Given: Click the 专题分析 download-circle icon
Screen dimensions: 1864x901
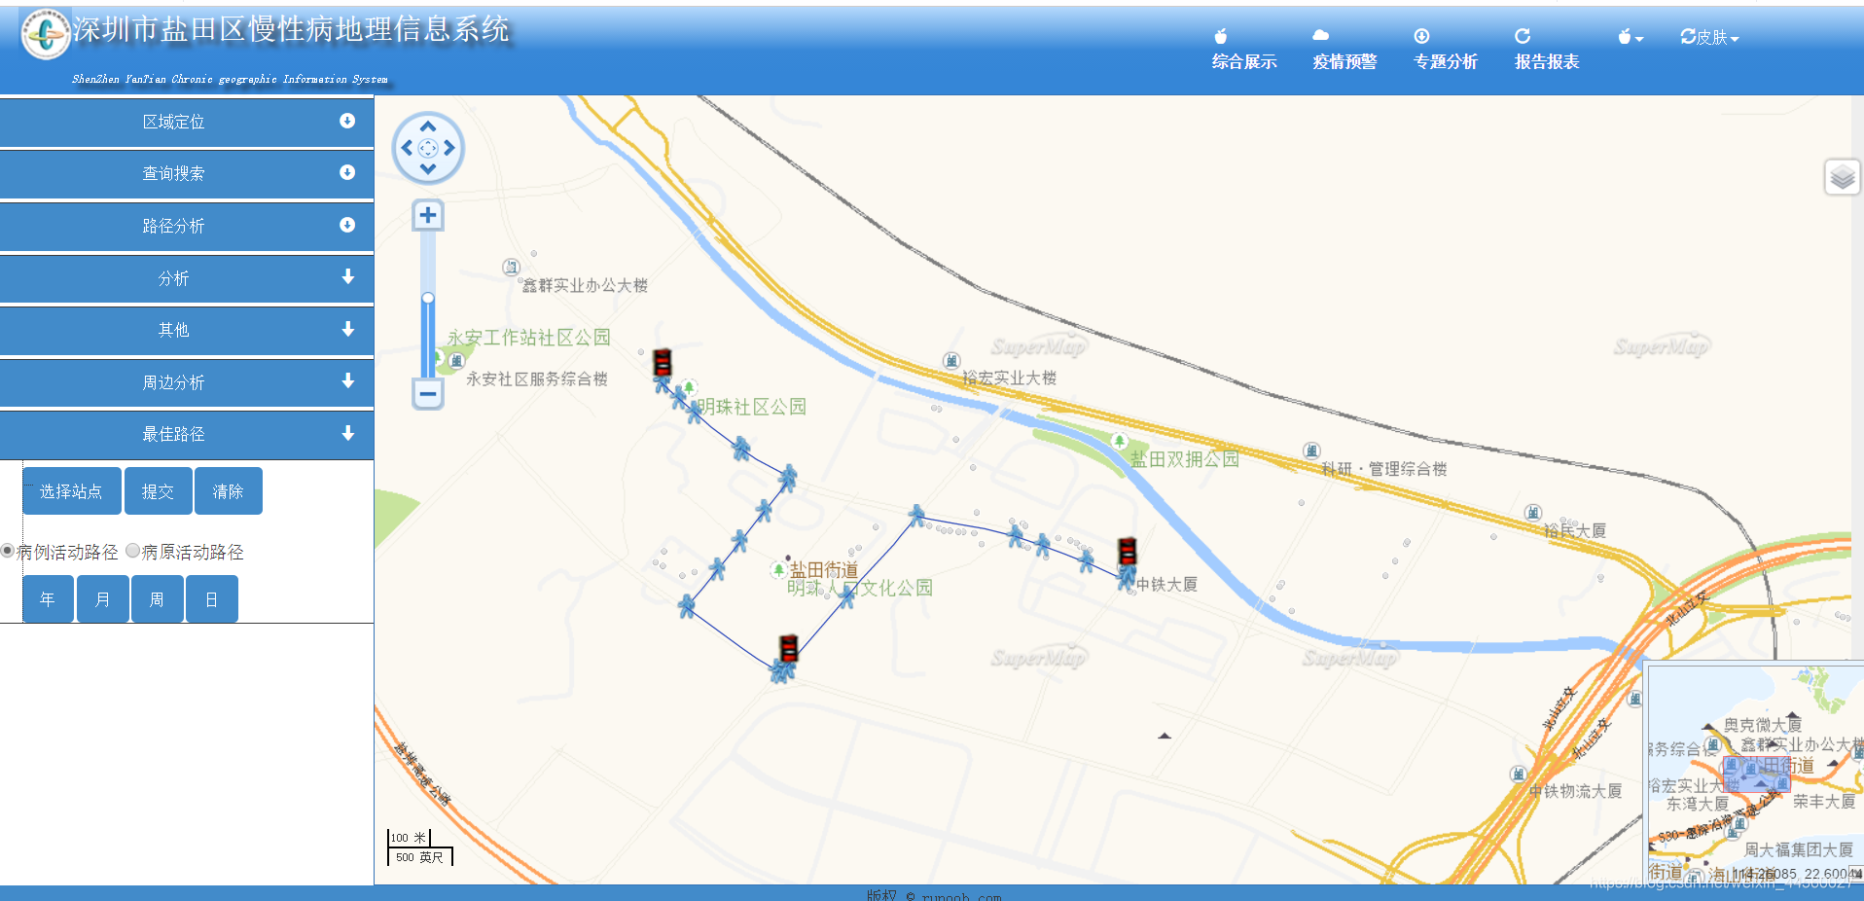Looking at the screenshot, I should pos(1421,36).
